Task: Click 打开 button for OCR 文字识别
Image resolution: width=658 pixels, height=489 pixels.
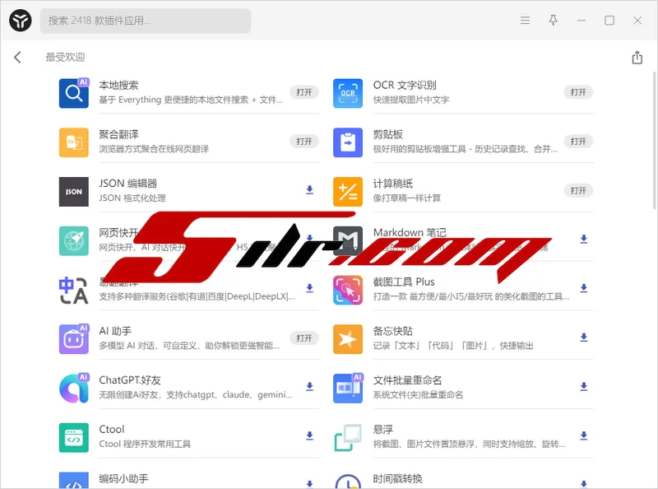Action: (578, 92)
